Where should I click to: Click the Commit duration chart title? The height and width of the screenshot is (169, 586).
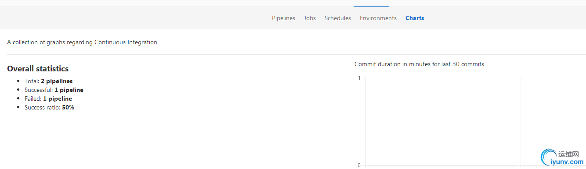pyautogui.click(x=419, y=64)
